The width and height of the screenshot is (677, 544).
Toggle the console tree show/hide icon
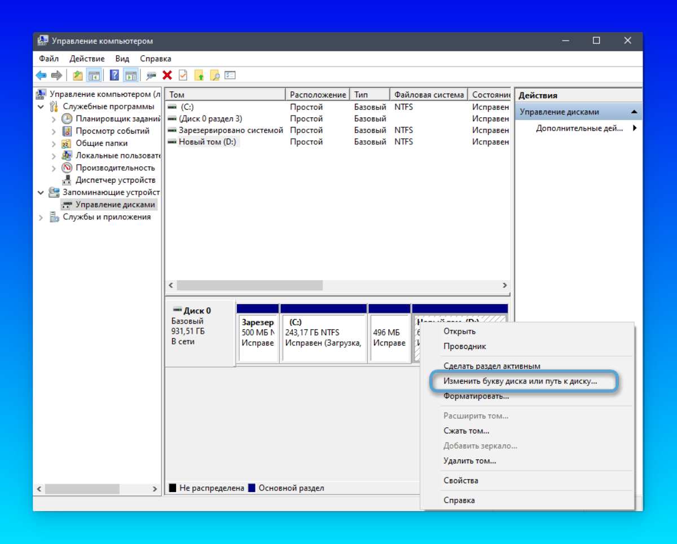click(94, 76)
